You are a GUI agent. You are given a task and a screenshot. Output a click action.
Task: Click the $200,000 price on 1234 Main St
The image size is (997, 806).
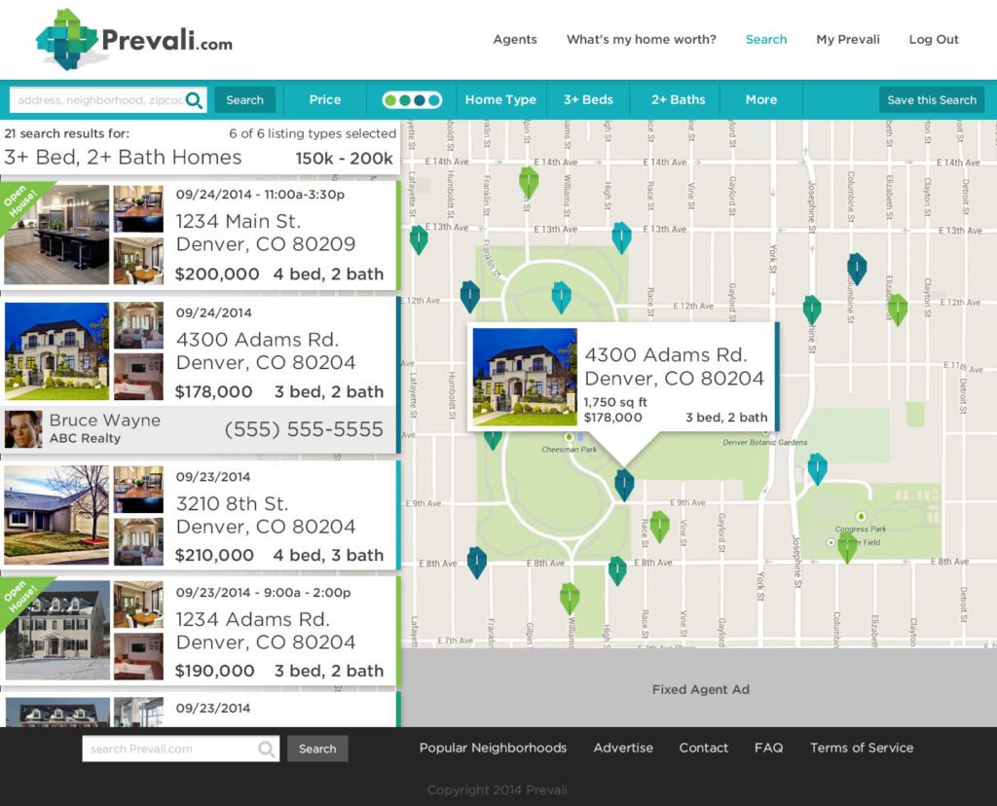[217, 275]
